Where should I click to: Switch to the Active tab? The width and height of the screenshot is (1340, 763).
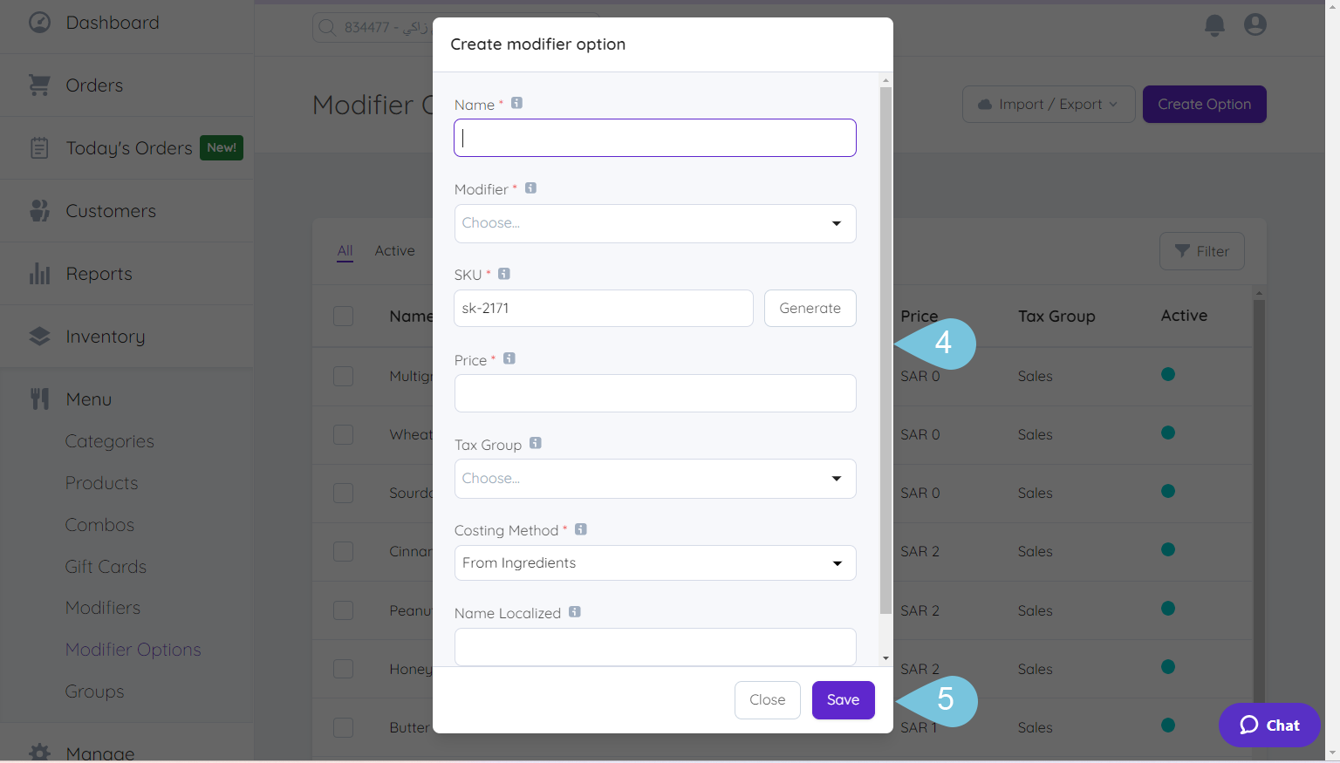coord(394,250)
